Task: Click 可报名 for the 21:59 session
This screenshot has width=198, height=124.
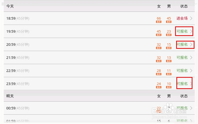Action: [182, 58]
